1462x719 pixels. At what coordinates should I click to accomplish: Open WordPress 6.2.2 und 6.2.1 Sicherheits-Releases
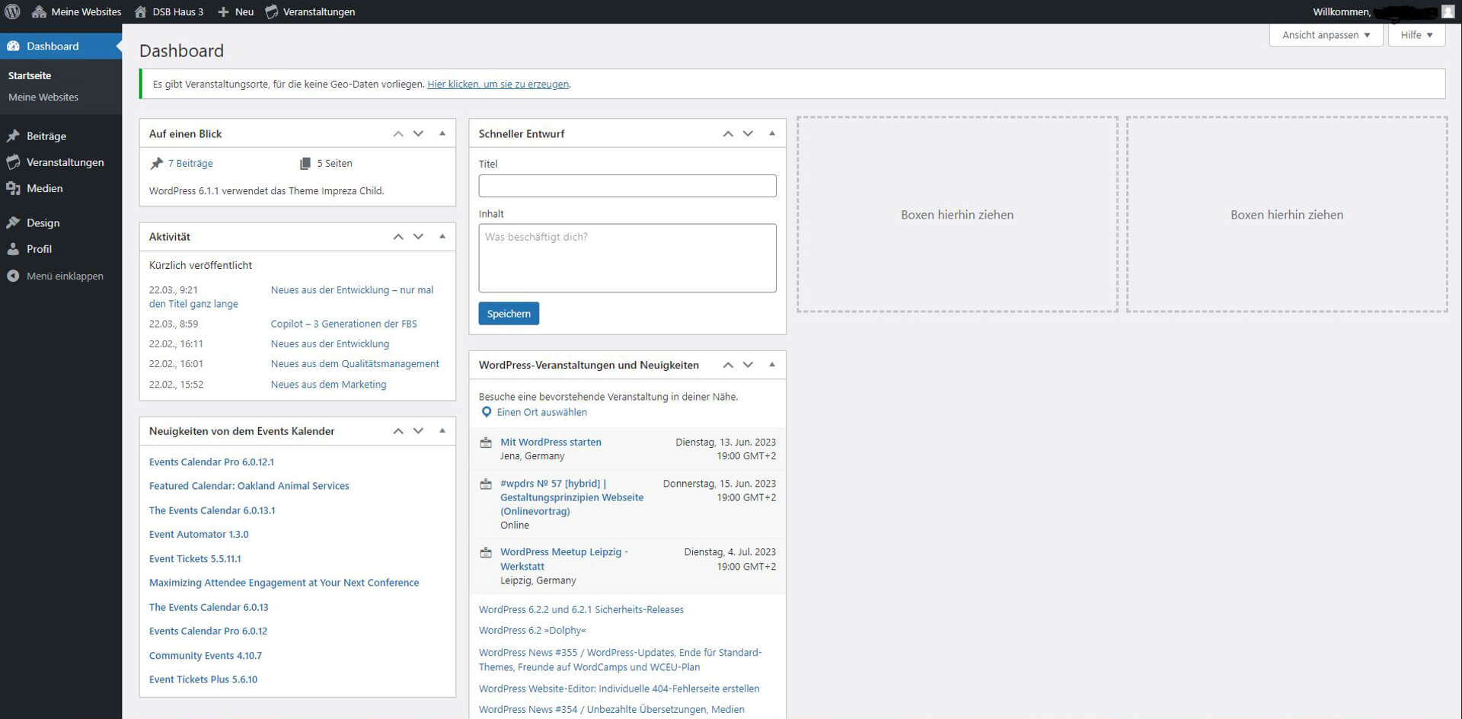[x=581, y=609]
